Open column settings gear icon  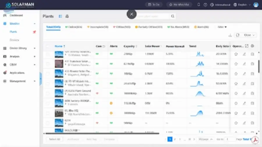(x=252, y=46)
